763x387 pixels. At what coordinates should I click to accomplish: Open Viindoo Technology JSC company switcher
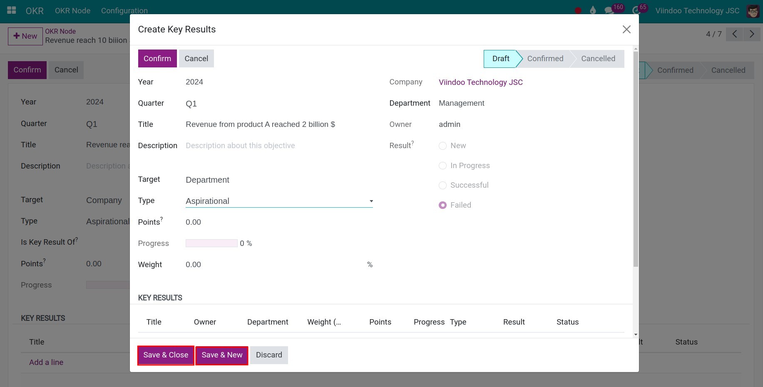[697, 11]
